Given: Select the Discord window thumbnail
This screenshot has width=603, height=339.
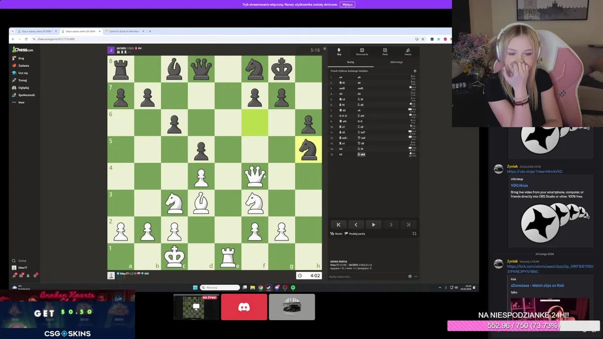Looking at the screenshot, I should coord(244,307).
